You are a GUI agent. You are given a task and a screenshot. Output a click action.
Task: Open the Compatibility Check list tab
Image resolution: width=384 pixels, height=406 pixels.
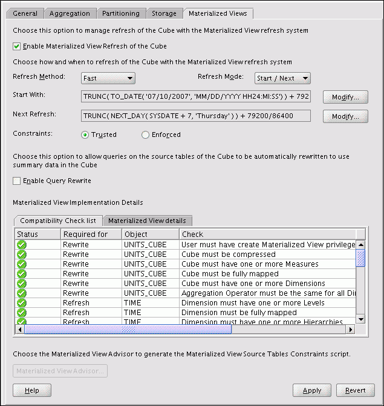pos(58,221)
